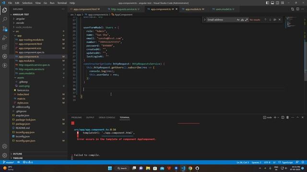The height and width of the screenshot is (172, 307).
Task: Close the find widget
Action: click(x=280, y=20)
